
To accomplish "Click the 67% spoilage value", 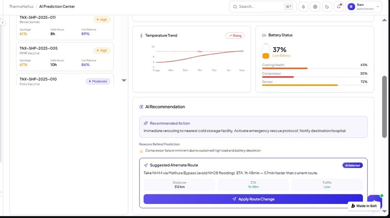I will pyautogui.click(x=23, y=65).
